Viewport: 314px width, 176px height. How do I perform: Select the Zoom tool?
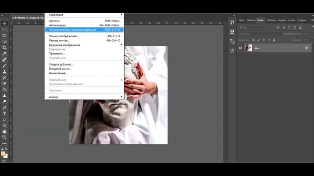4,137
